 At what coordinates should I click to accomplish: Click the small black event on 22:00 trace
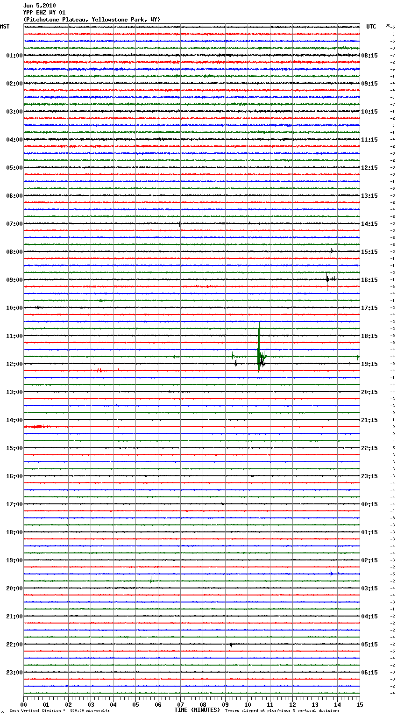(231, 645)
